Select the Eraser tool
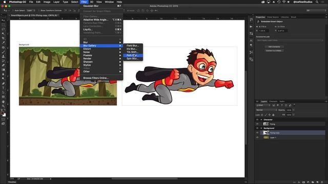The image size is (328, 184). 3,65
